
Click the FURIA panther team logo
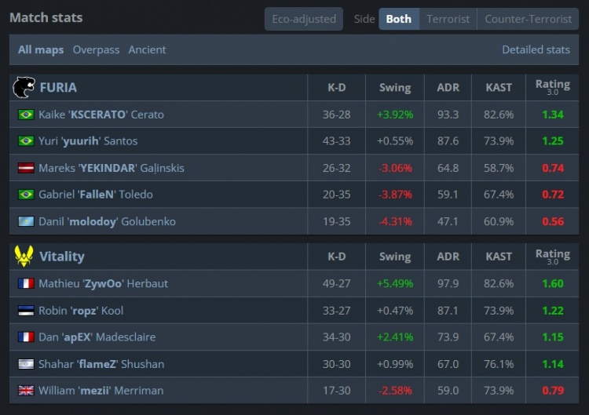click(x=24, y=87)
